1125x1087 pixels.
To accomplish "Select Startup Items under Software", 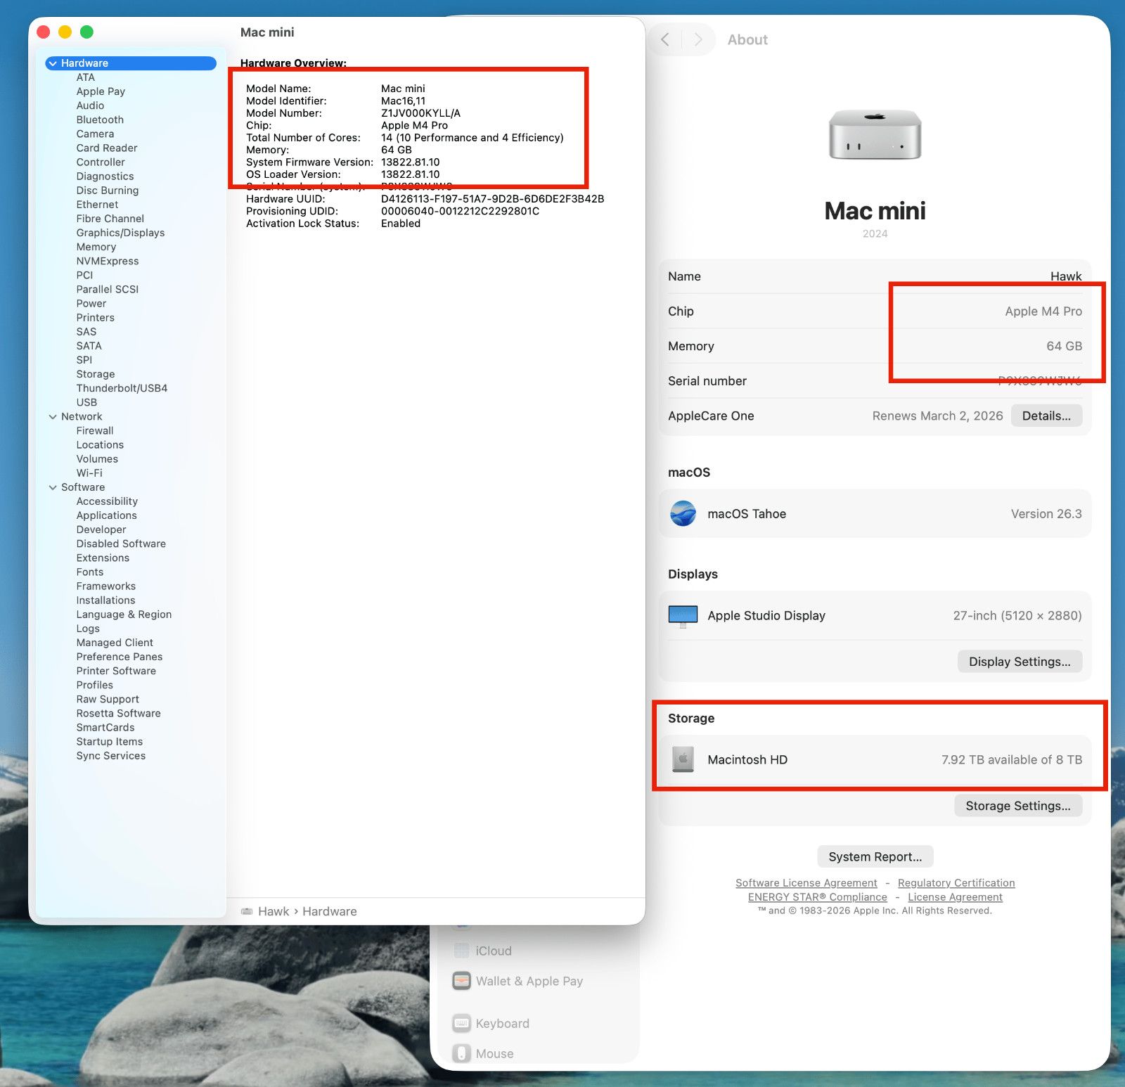I will [110, 742].
